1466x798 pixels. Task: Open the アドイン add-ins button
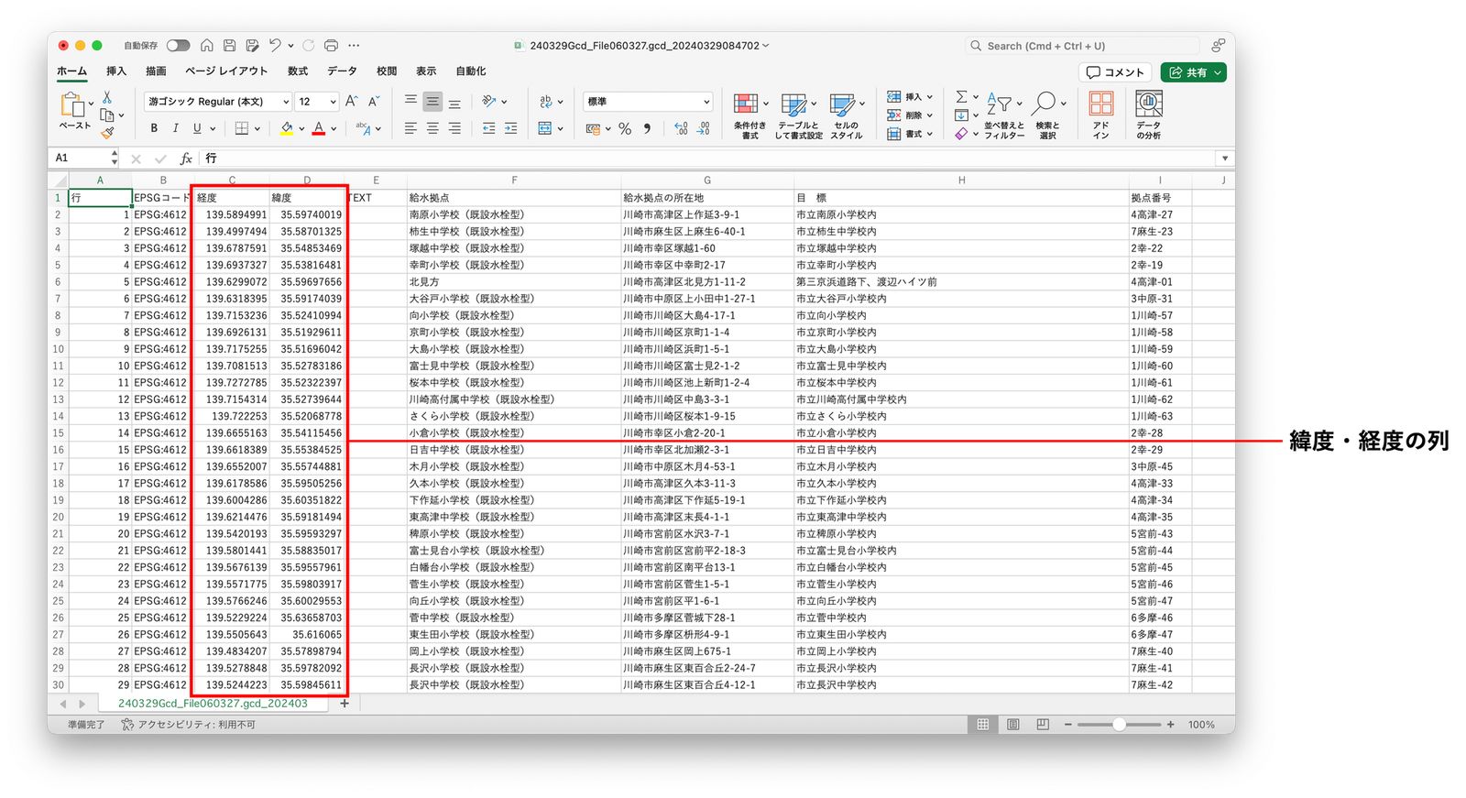tap(1101, 115)
